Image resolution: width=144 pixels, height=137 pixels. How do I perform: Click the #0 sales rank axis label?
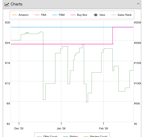point(135,124)
